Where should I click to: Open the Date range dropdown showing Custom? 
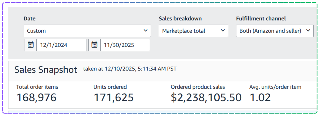87,31
